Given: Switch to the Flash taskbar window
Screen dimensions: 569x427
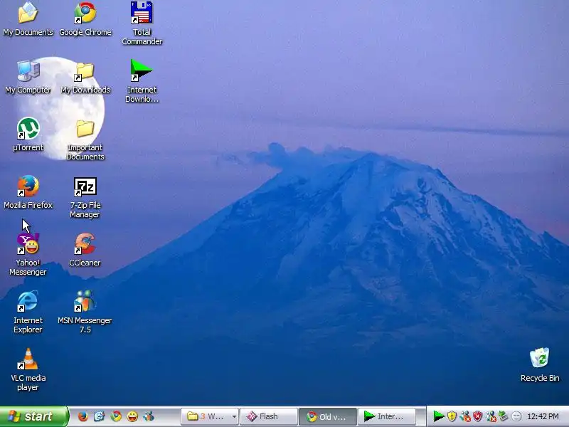Looking at the screenshot, I should (x=269, y=416).
